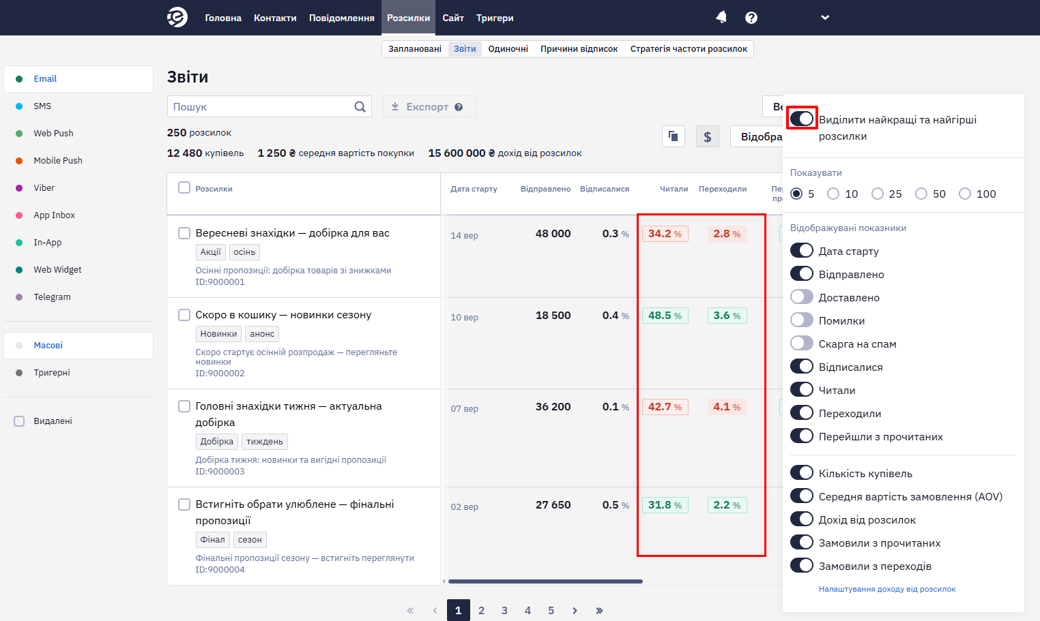Toggle the dollar revenue icon button
The image size is (1040, 621).
tap(708, 136)
